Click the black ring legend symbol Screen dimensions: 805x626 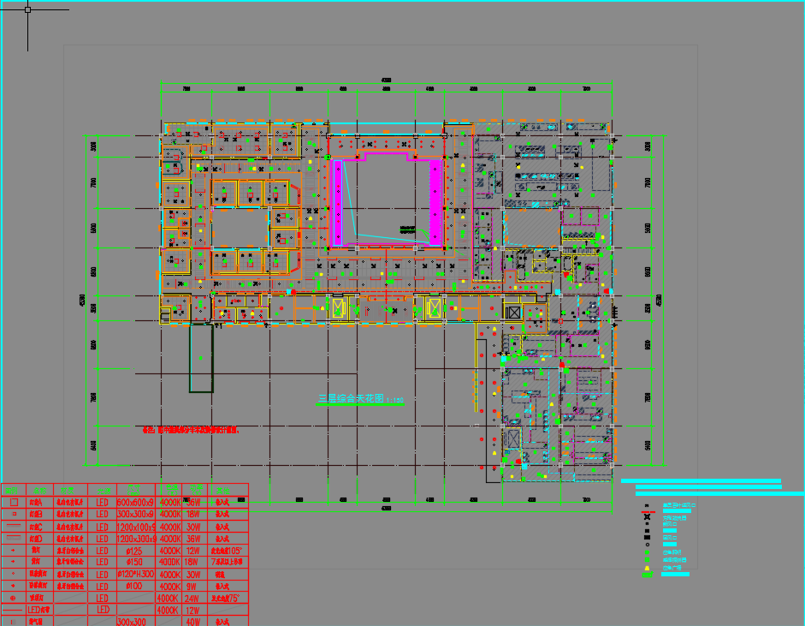pos(648,545)
